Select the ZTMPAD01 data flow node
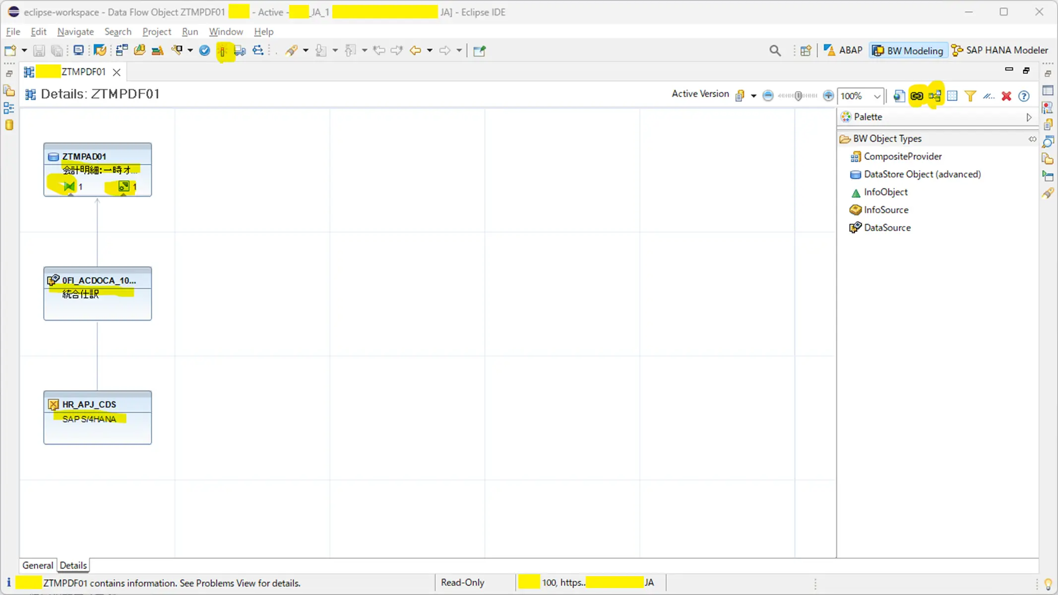Image resolution: width=1058 pixels, height=595 pixels. (98, 170)
